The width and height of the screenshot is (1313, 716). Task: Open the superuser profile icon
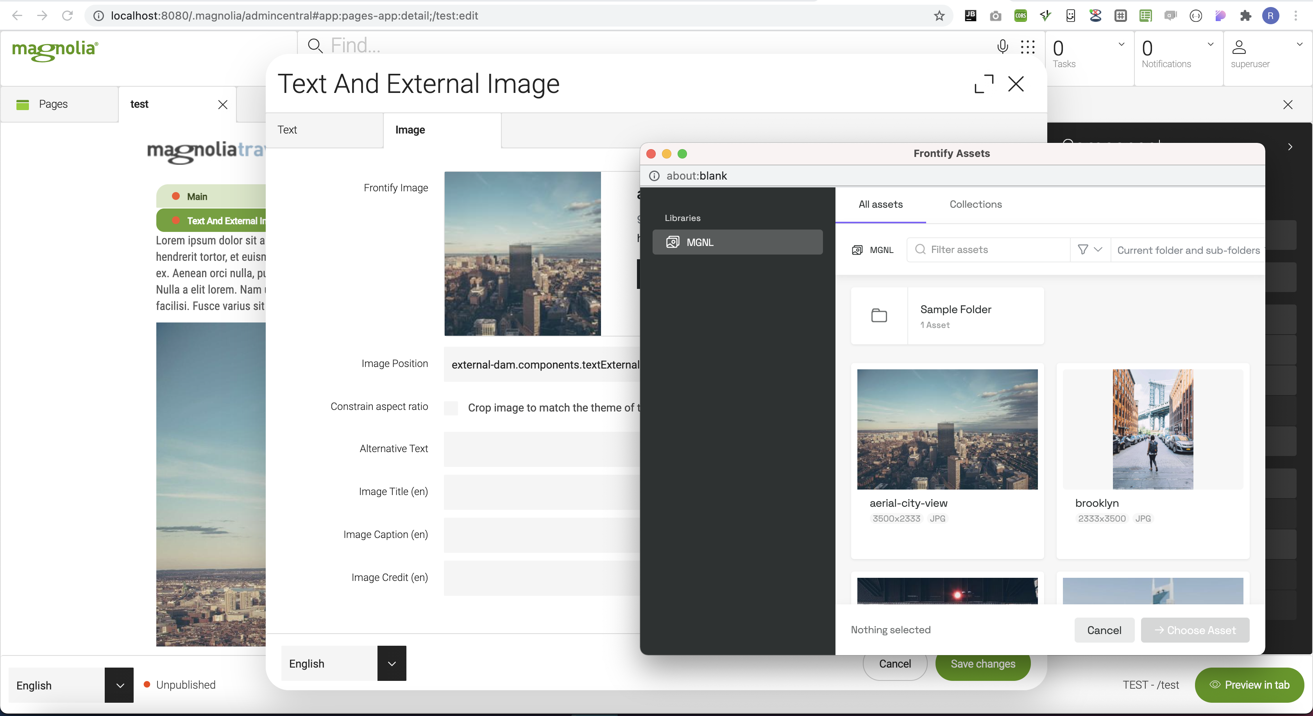coord(1239,47)
